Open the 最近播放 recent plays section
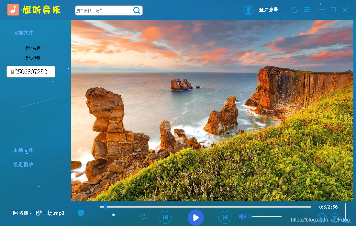The height and width of the screenshot is (226, 356). [23, 164]
